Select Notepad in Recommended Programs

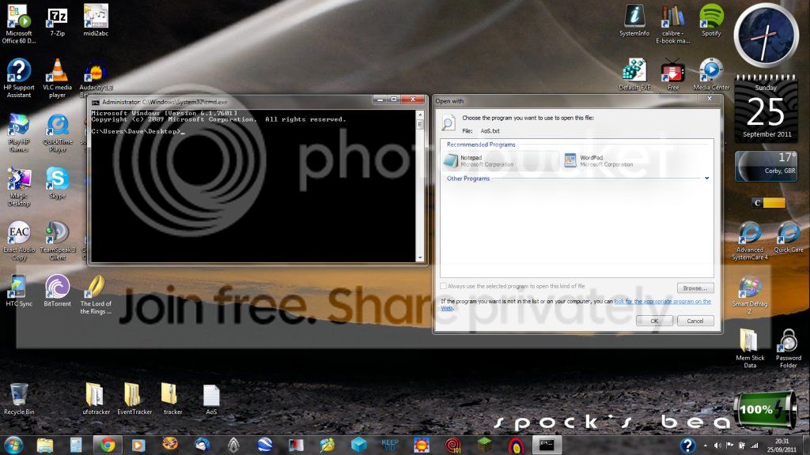click(x=479, y=161)
